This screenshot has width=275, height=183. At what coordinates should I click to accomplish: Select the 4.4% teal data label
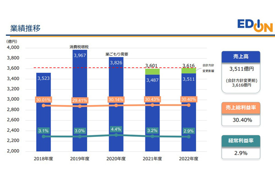click(x=115, y=129)
